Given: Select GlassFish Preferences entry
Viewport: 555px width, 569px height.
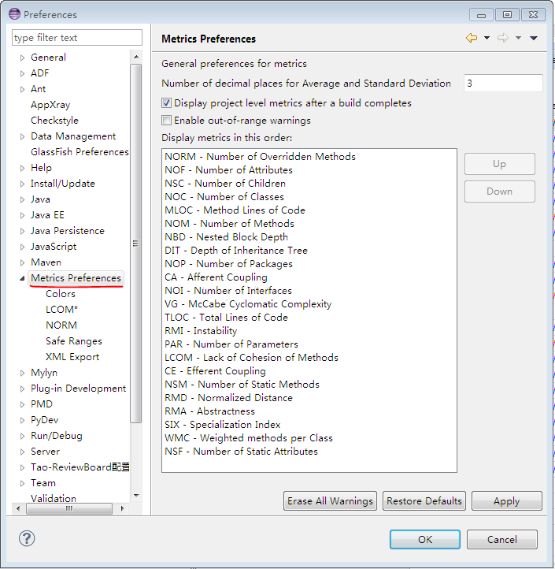Looking at the screenshot, I should pyautogui.click(x=80, y=151).
